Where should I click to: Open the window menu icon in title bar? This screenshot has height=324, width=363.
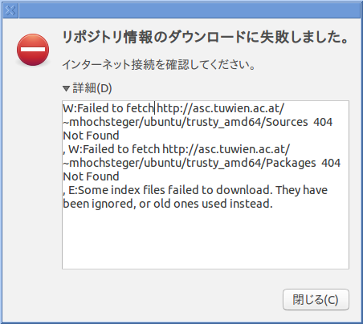[10, 10]
